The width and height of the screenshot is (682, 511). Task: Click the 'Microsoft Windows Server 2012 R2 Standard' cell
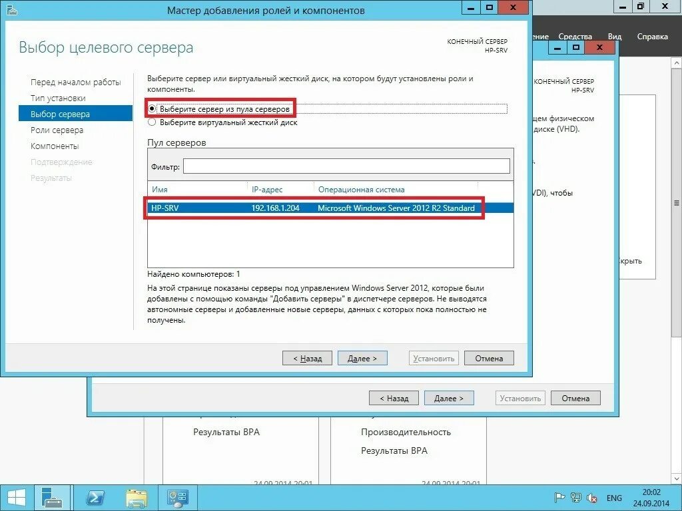point(396,208)
